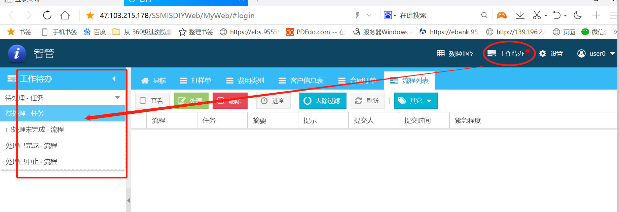Viewport: 619px width, 212px height.
Task: Open the 书签 bookmarks star
Action: click(19, 32)
